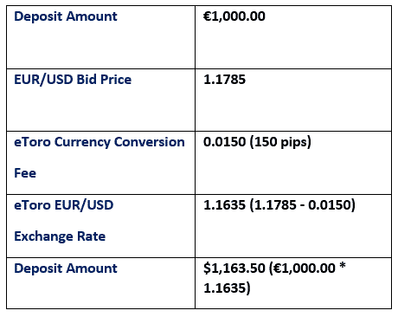This screenshot has width=398, height=317.
Task: Click the bottom Deposit Amount label
Action: [x=66, y=268]
